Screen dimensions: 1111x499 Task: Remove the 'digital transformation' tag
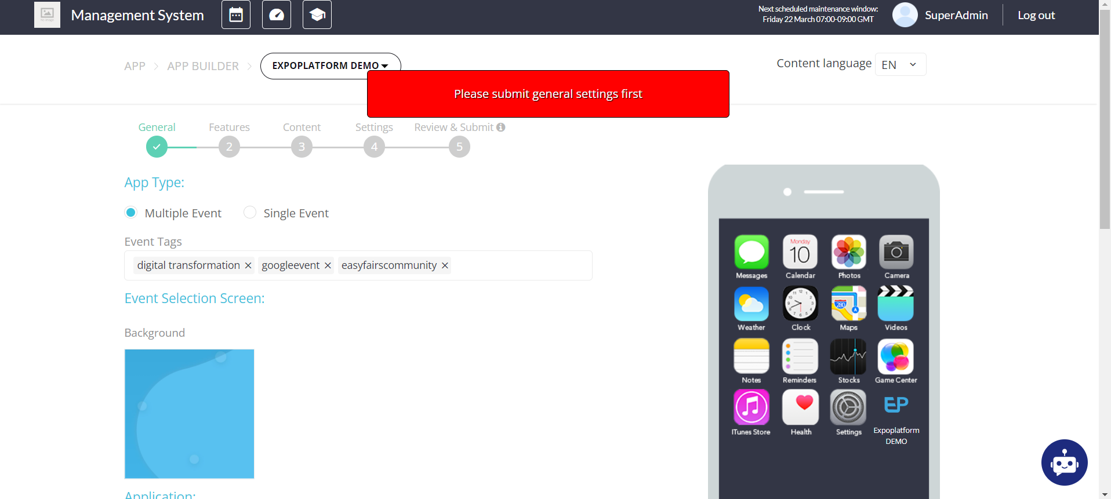point(248,265)
